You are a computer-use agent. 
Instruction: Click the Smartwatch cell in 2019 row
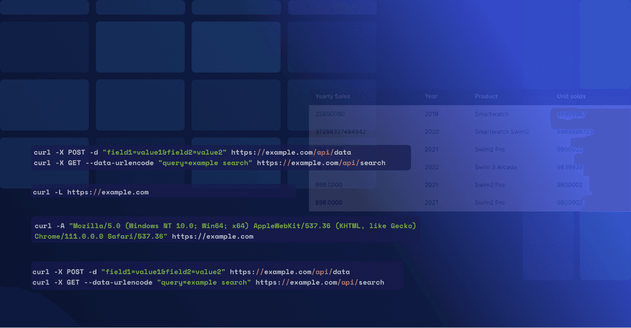[x=491, y=114]
